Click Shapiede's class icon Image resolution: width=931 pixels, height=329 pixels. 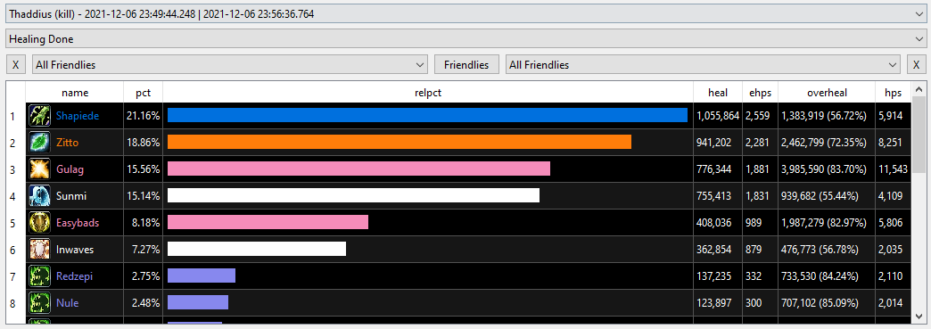click(x=39, y=116)
